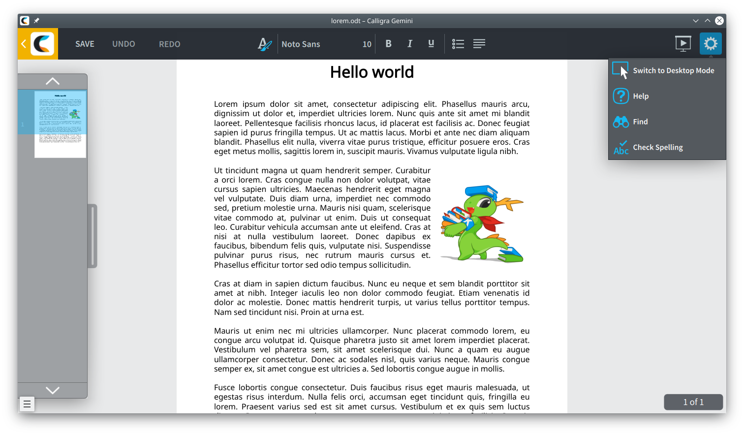Open the paragraph alignment options
Screen dimensions: 744x435
[479, 44]
